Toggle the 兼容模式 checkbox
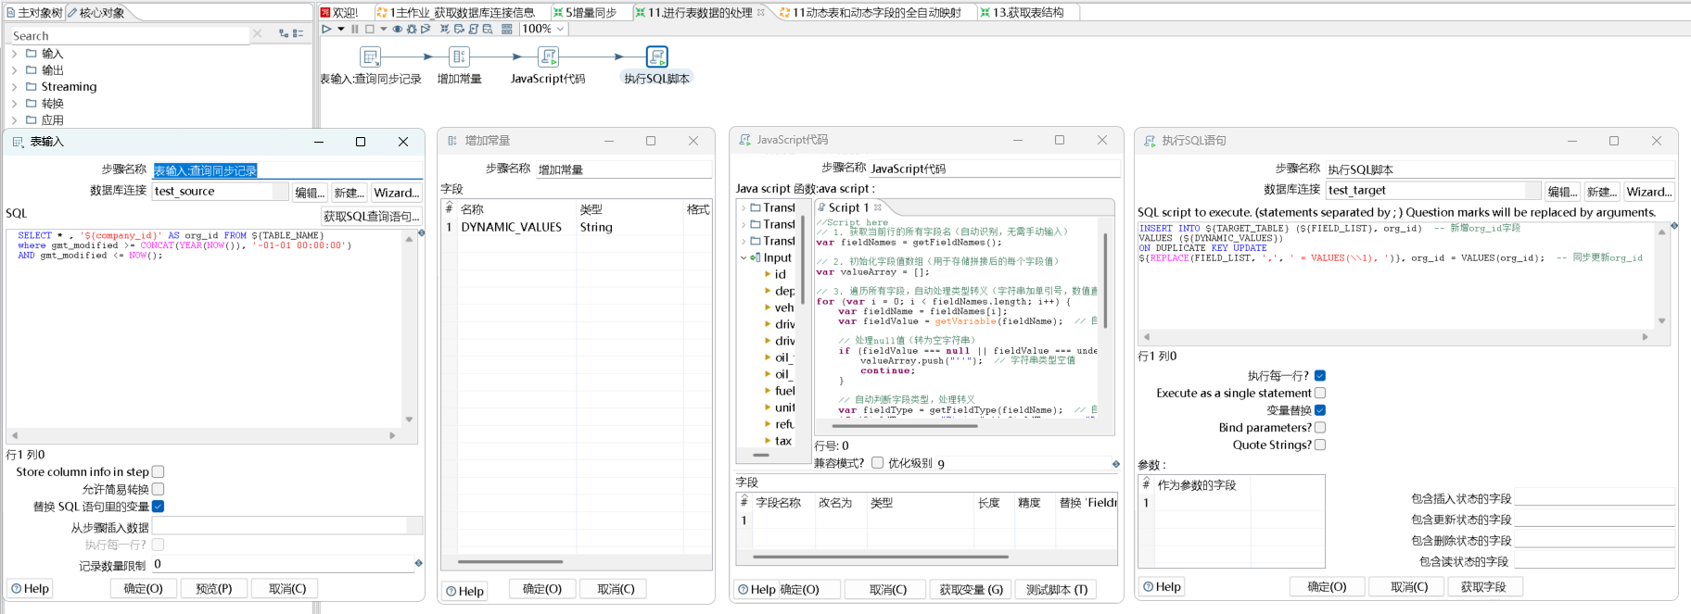This screenshot has width=1691, height=614. coord(877,462)
